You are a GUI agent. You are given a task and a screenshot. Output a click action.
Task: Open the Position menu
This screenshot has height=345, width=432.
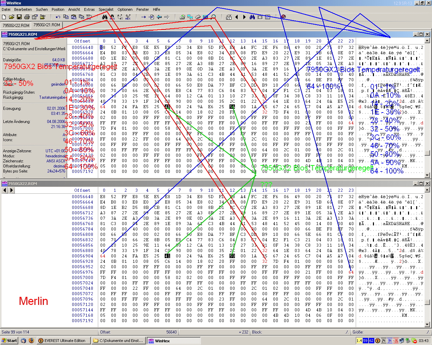point(58,9)
